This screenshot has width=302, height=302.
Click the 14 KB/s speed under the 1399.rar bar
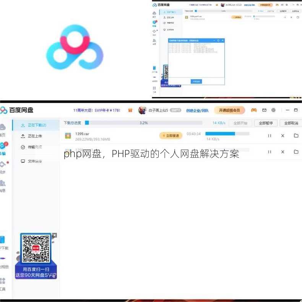(213, 139)
